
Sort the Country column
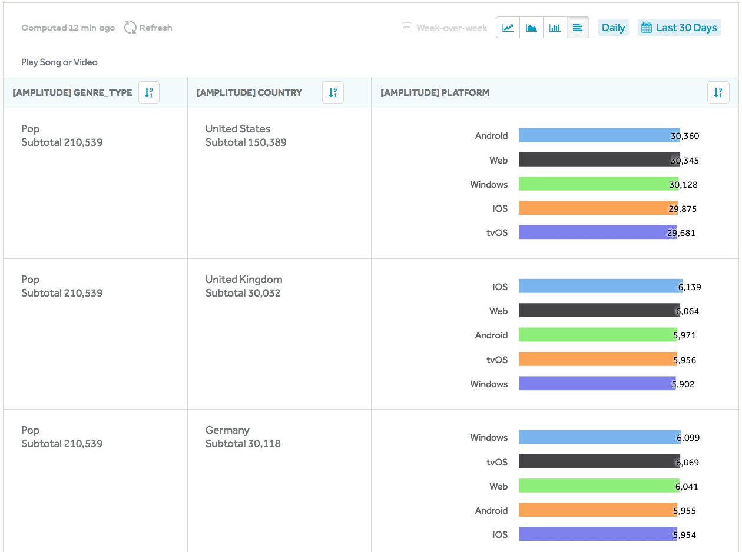coord(333,92)
